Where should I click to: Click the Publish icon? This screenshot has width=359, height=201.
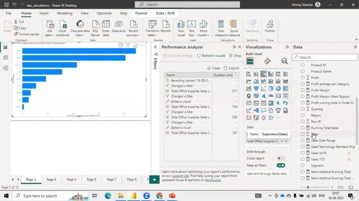tap(270, 26)
